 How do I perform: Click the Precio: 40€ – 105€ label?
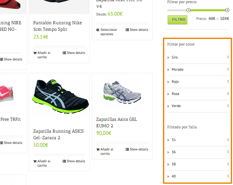(212, 19)
